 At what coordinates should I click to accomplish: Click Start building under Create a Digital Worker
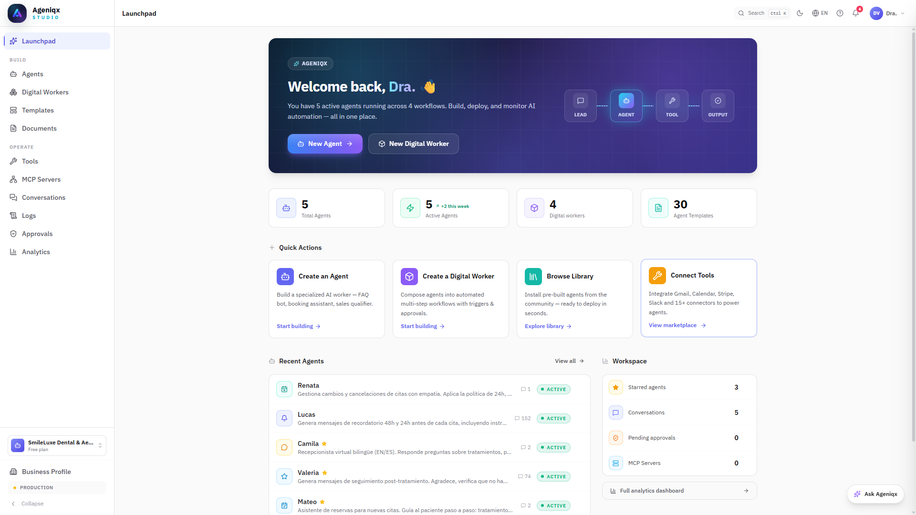[423, 326]
